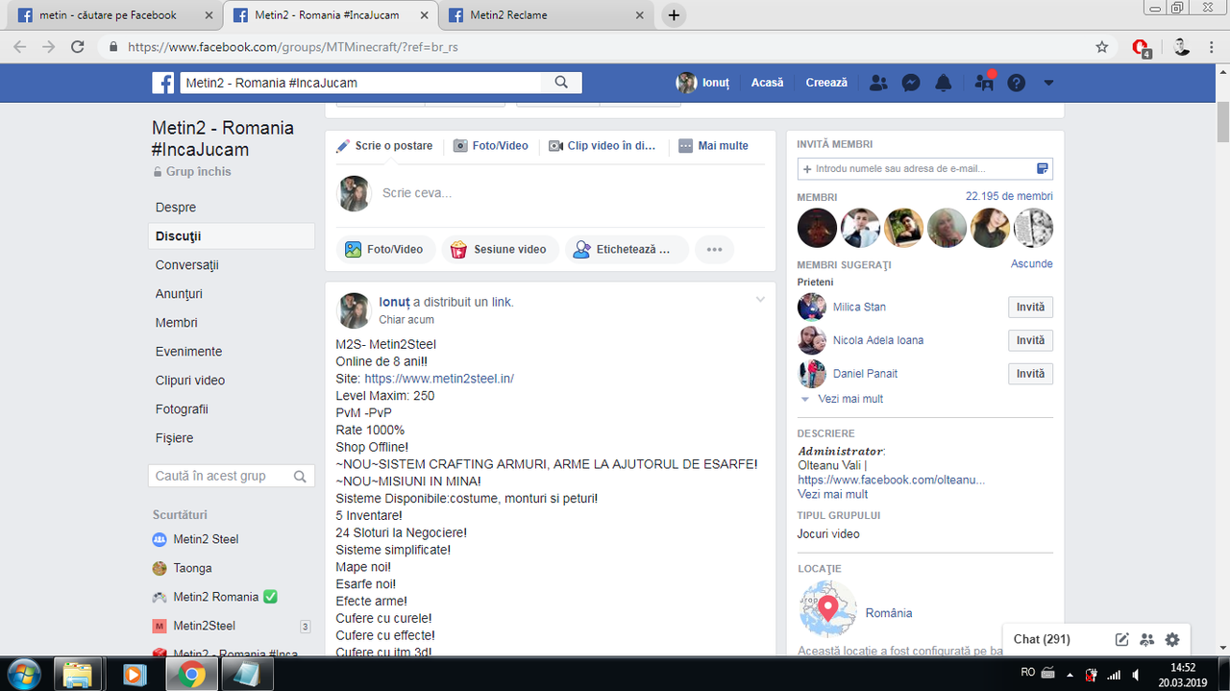Open quick help question mark icon
The width and height of the screenshot is (1230, 691).
[1017, 83]
